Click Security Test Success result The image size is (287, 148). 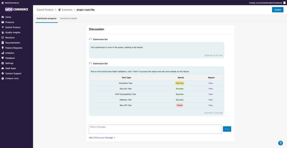pyautogui.click(x=179, y=89)
